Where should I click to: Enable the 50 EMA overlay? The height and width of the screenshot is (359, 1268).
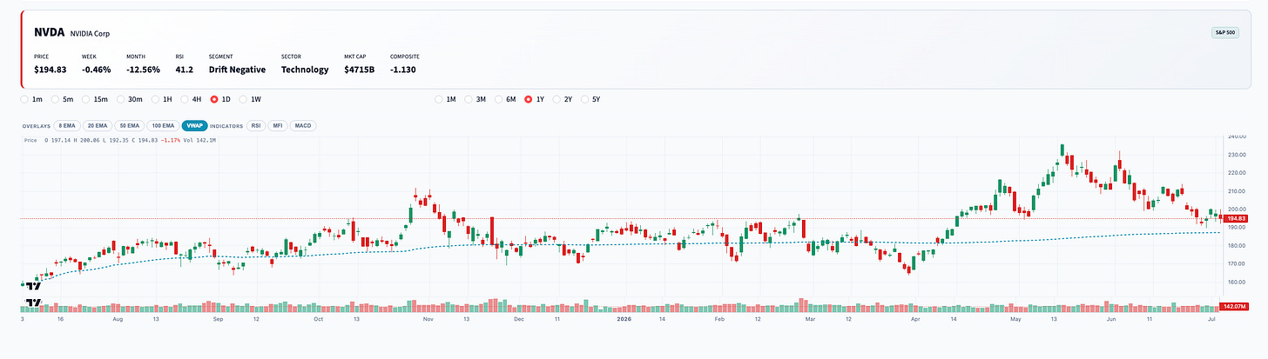[129, 125]
